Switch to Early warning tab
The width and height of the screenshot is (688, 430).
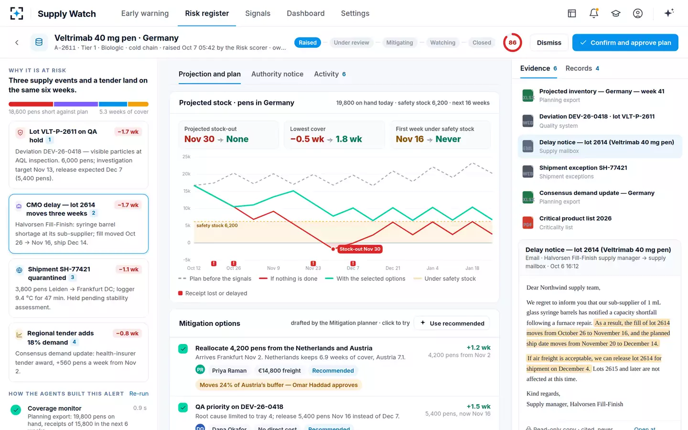point(145,13)
